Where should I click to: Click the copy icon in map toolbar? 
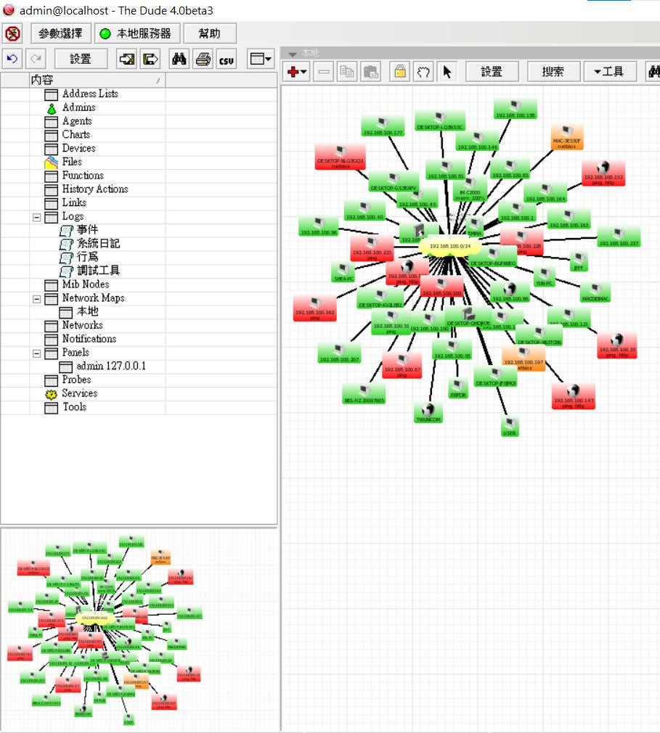tap(346, 72)
